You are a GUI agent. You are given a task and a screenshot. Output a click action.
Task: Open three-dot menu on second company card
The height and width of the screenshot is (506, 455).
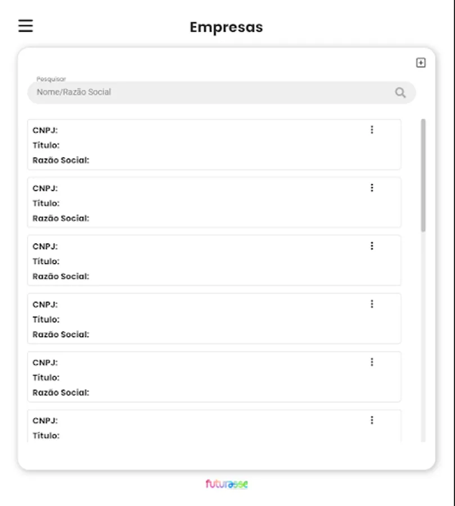pyautogui.click(x=372, y=188)
